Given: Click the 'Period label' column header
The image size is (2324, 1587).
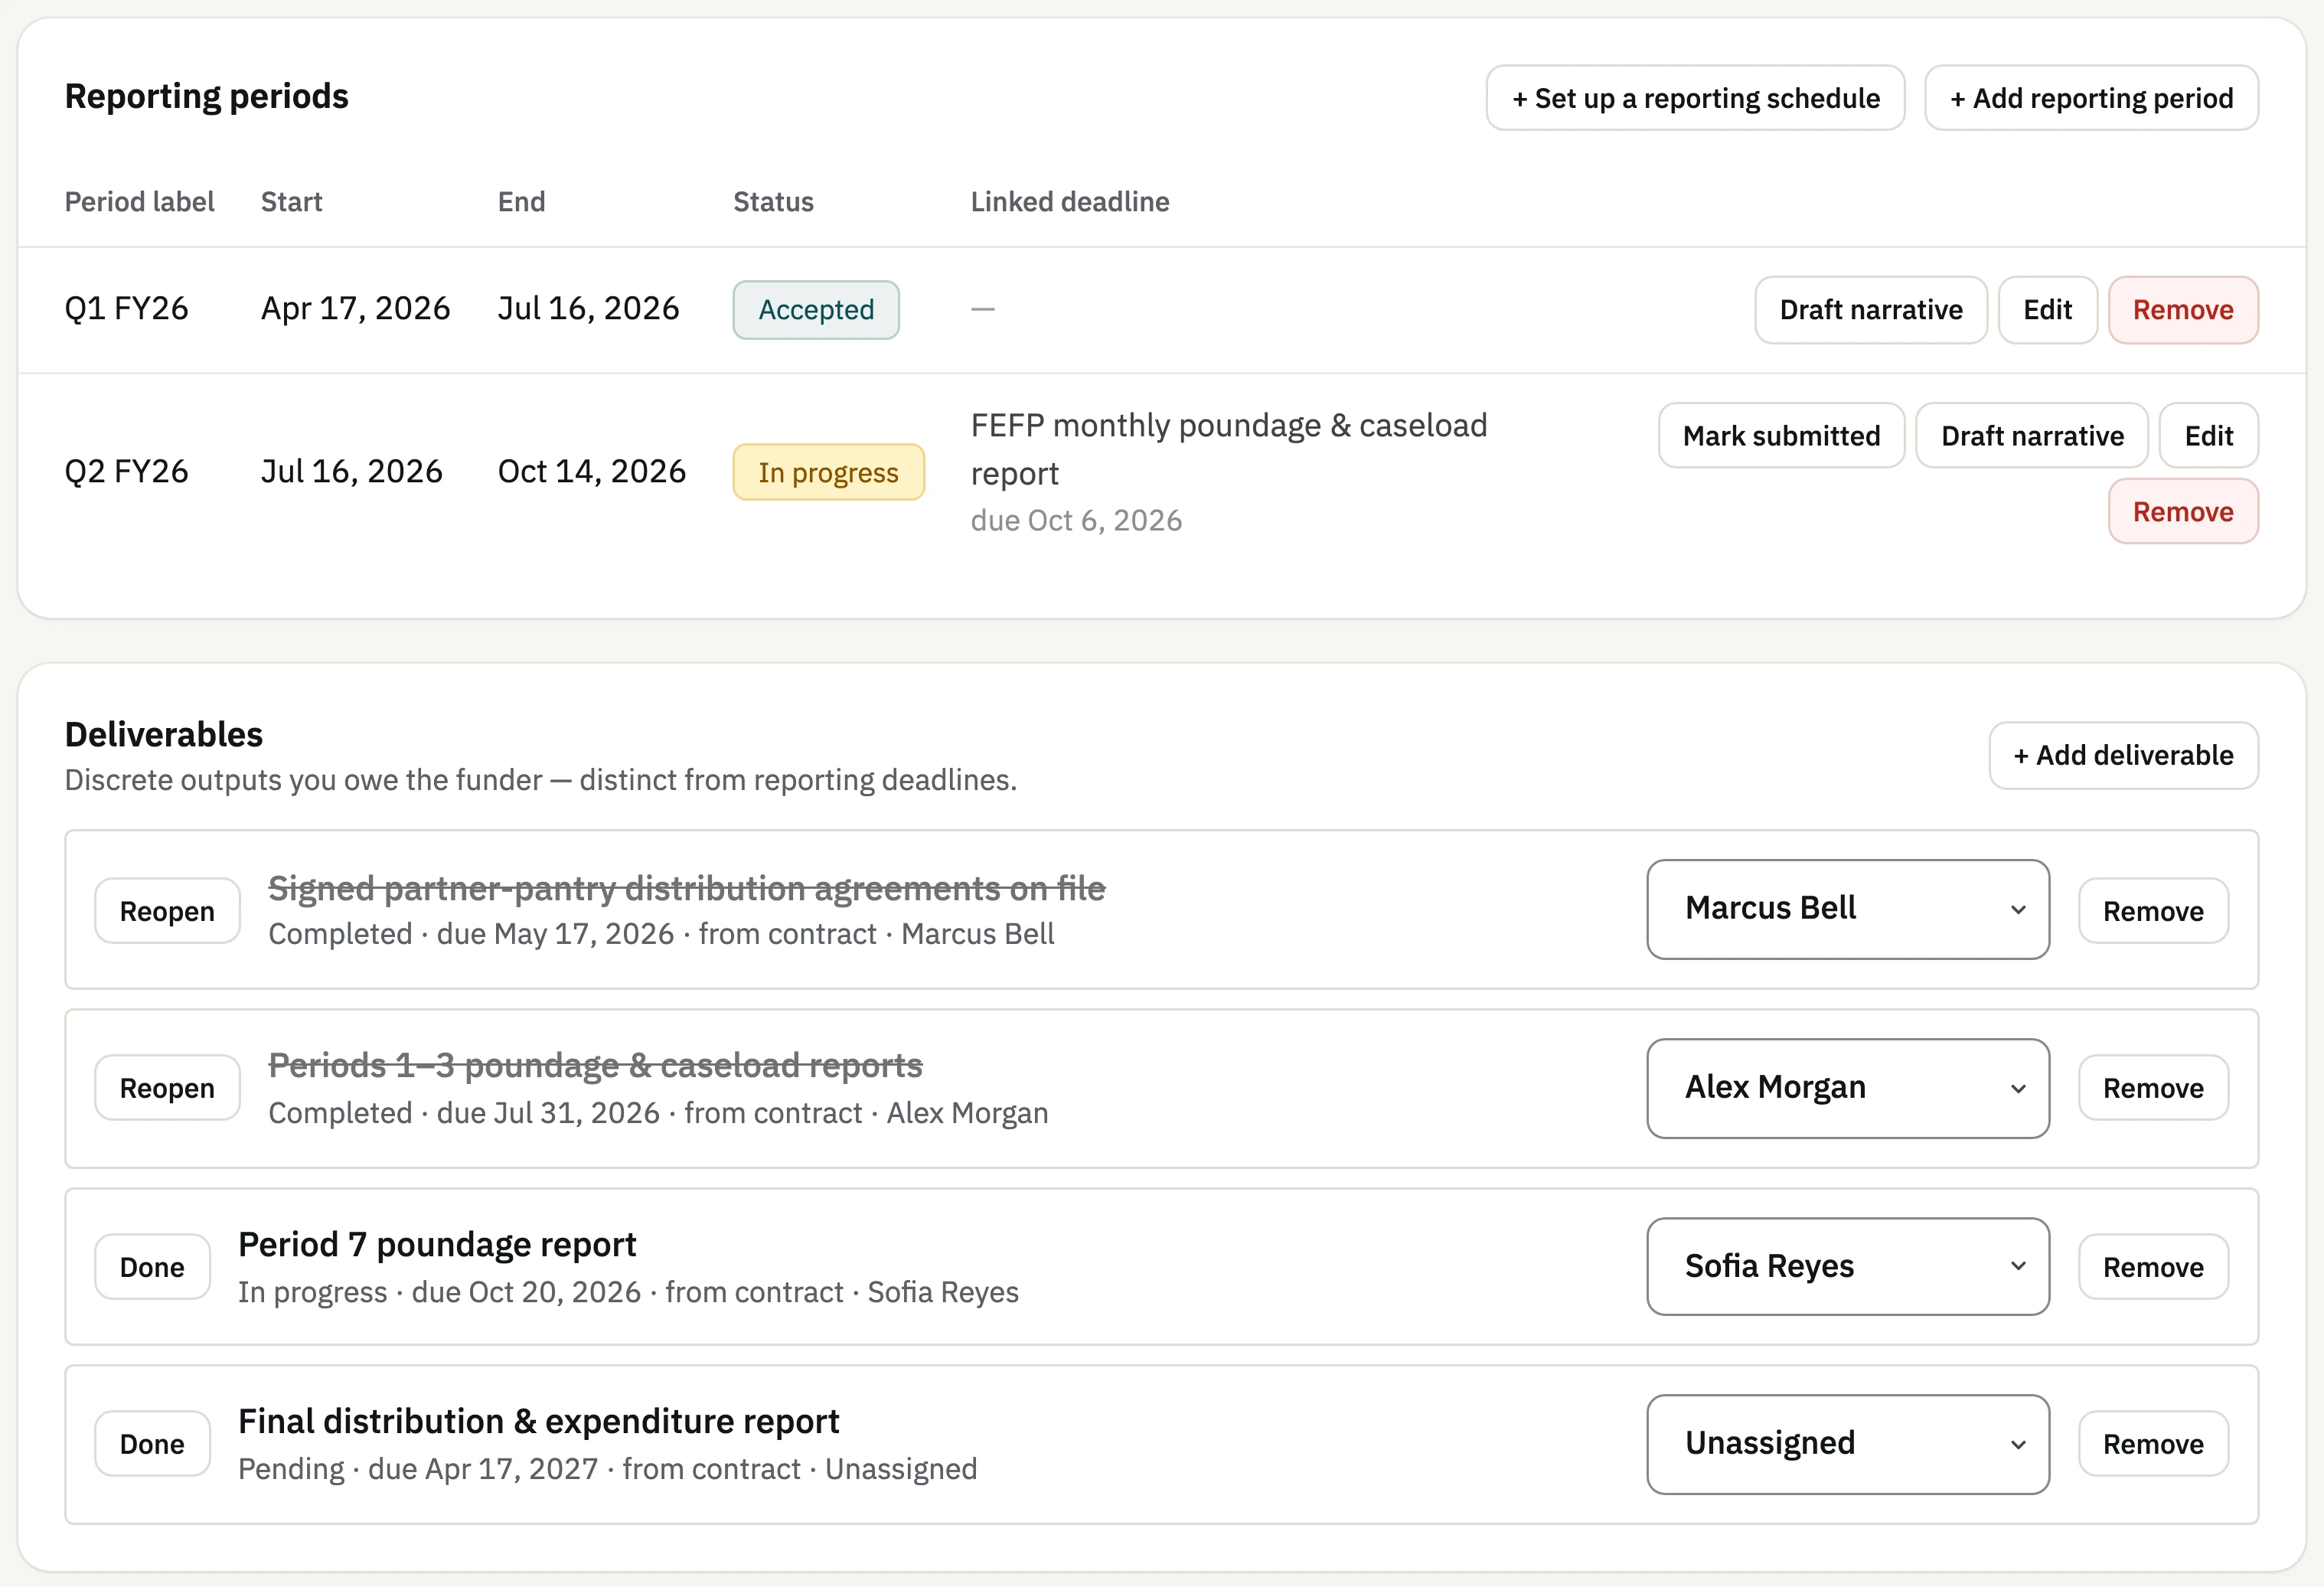Looking at the screenshot, I should (139, 202).
